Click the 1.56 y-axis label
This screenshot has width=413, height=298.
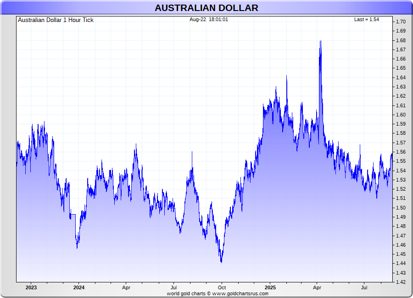click(401, 152)
